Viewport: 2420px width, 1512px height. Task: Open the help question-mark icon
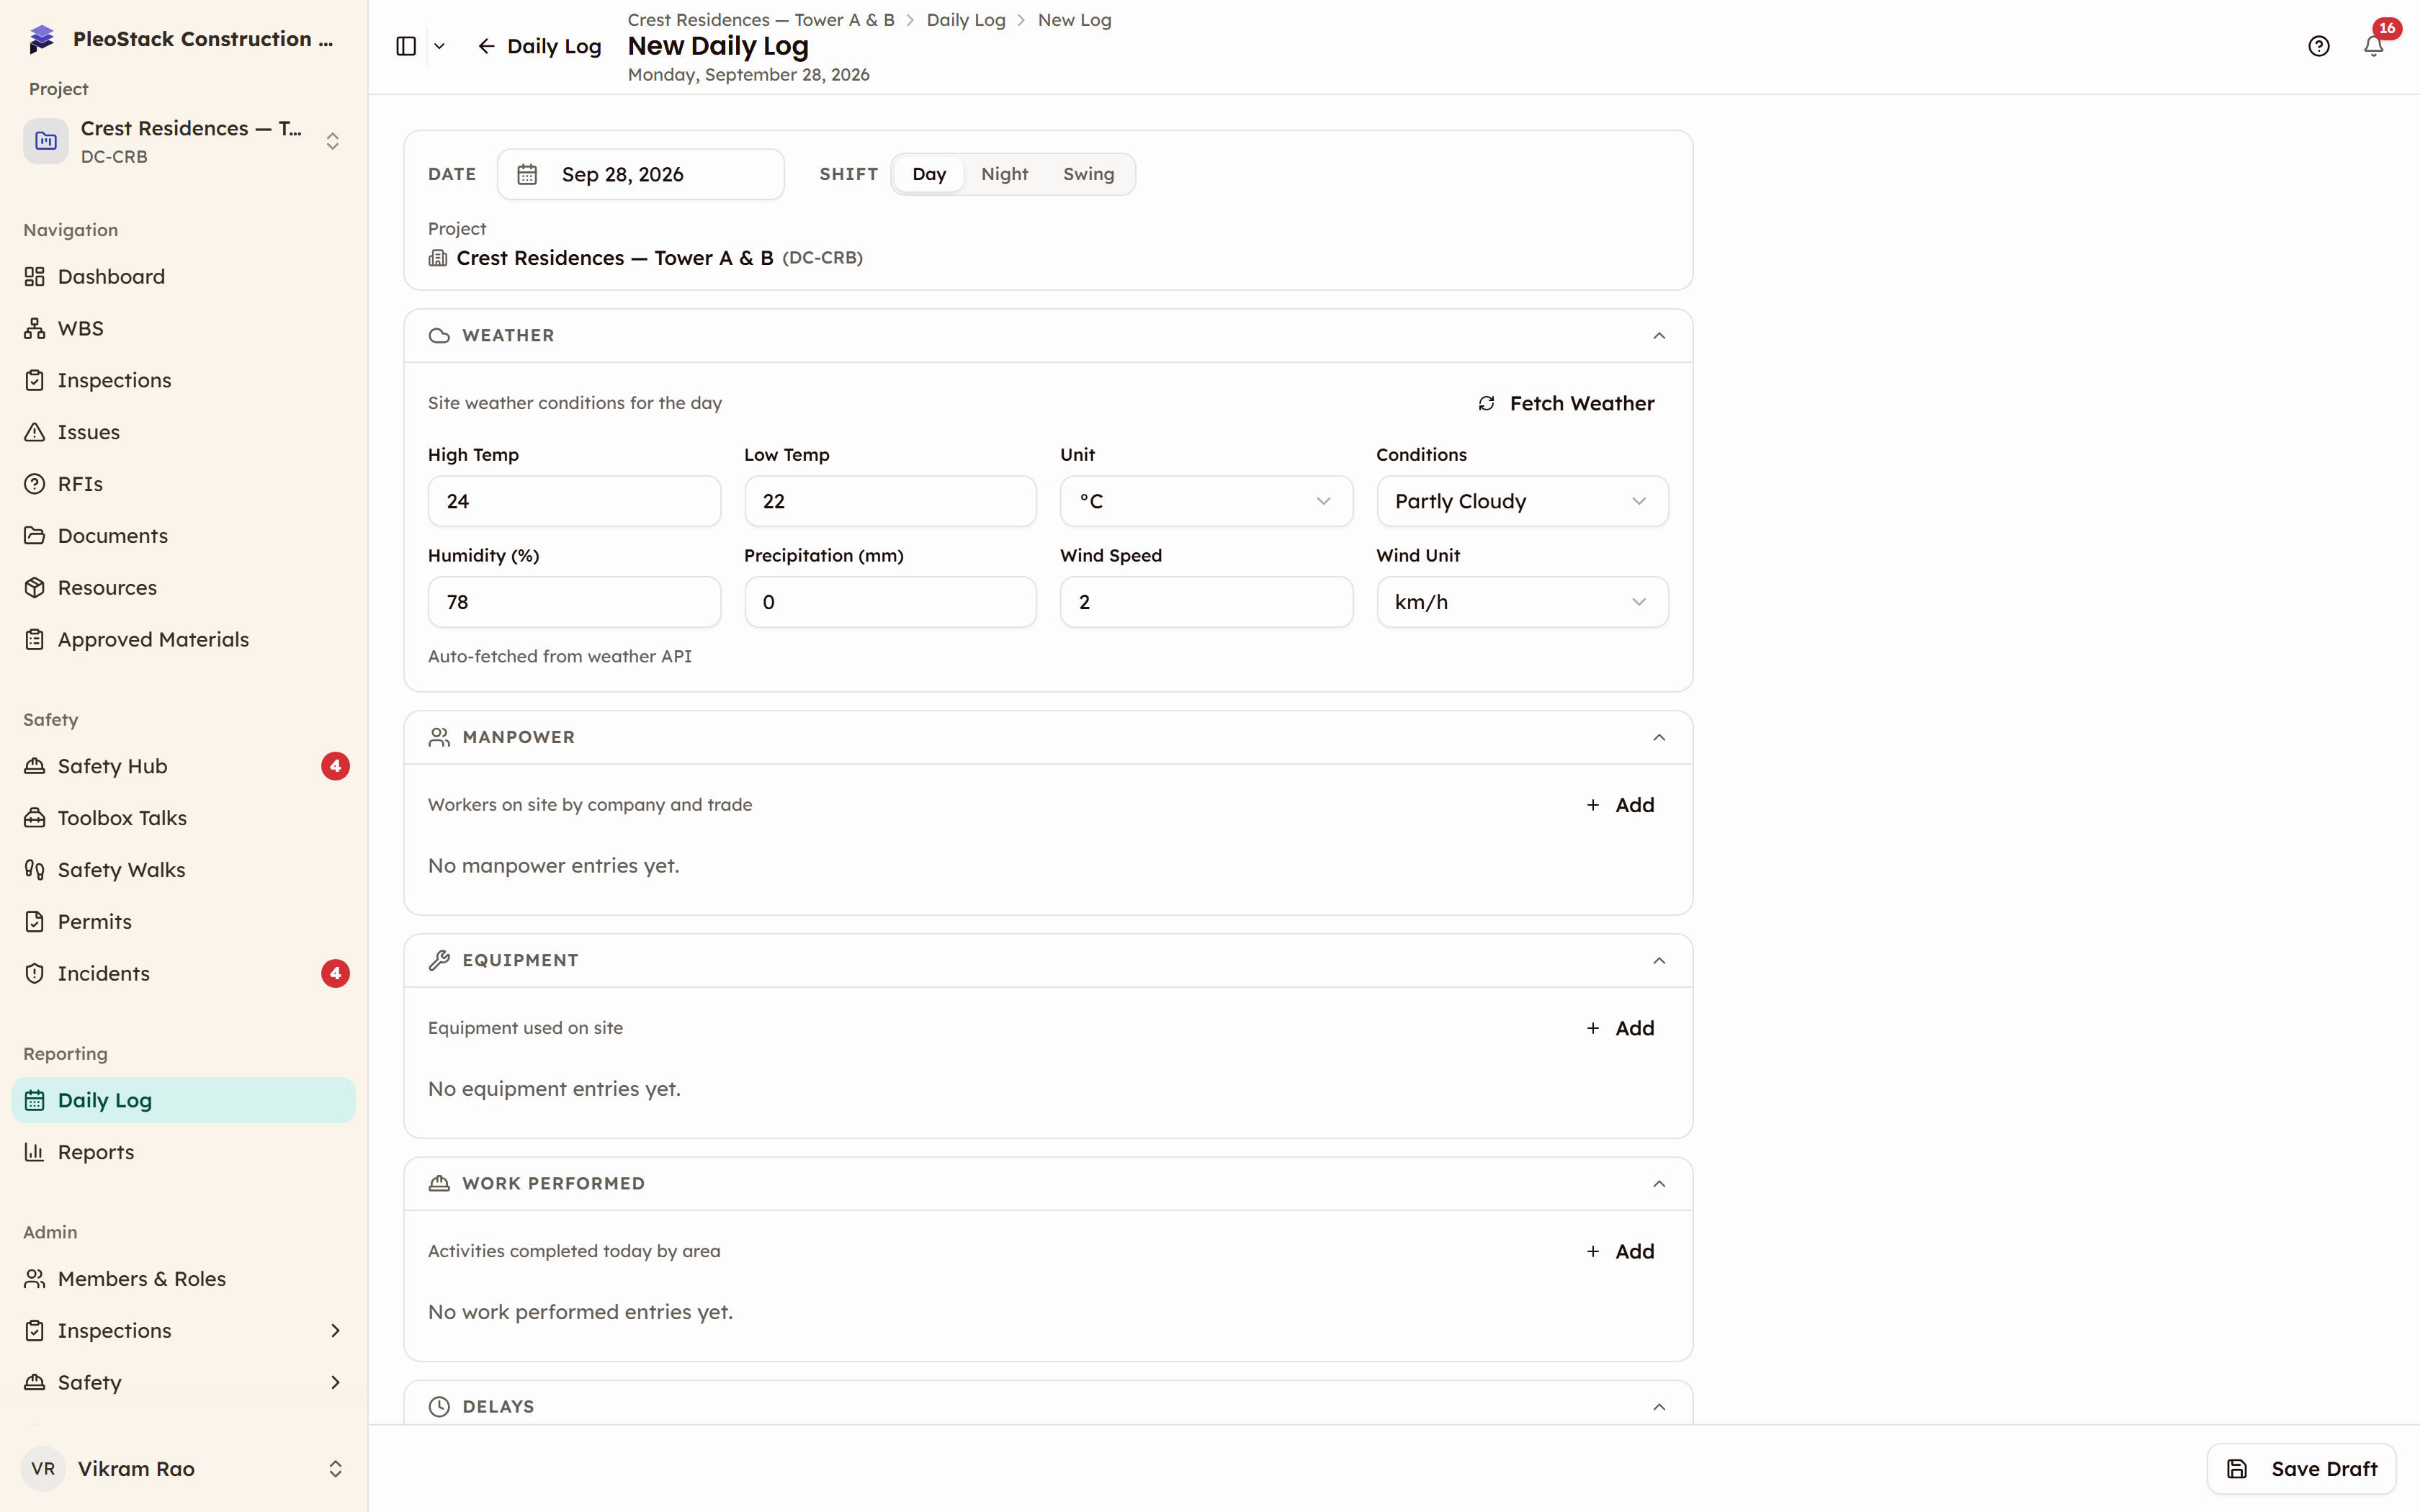click(2319, 46)
